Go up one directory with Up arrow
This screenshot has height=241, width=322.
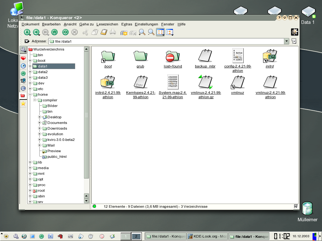[x=27, y=32]
